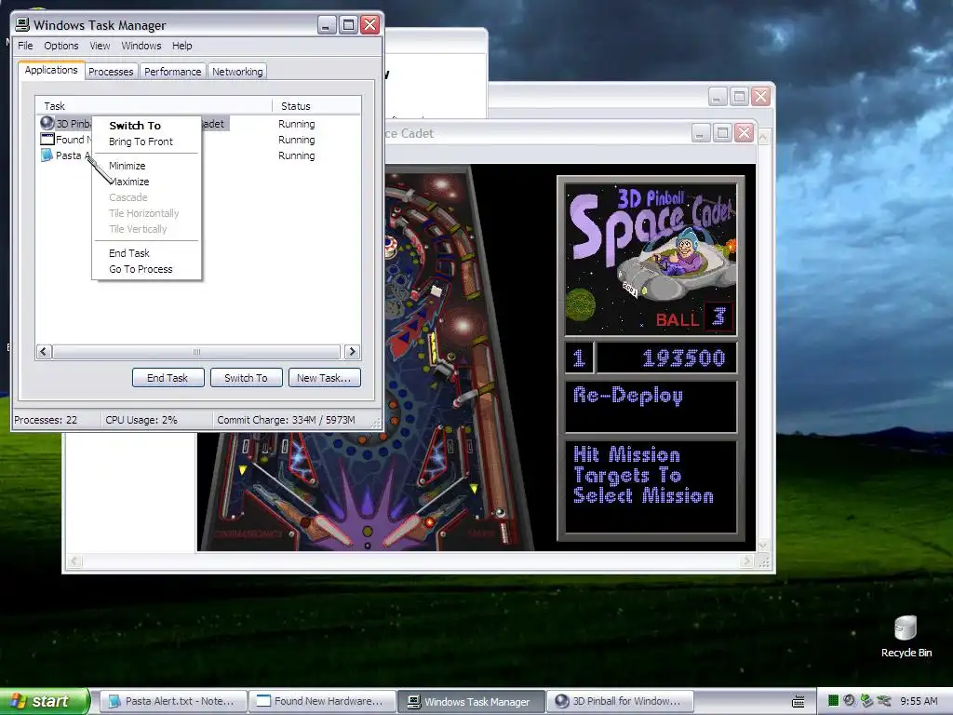
Task: Click the Hit Mission Targets message panel
Action: [x=651, y=487]
